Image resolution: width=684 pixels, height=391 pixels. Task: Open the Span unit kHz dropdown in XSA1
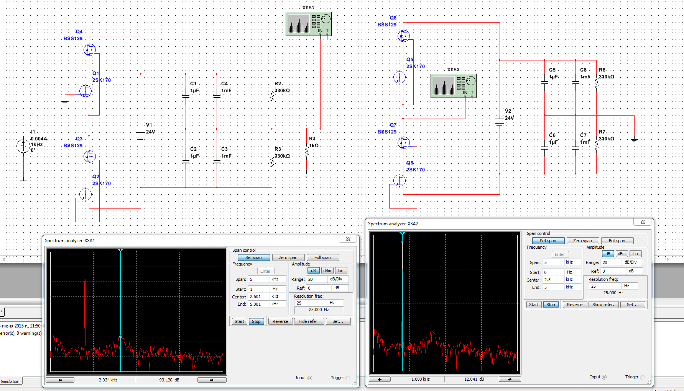(278, 279)
